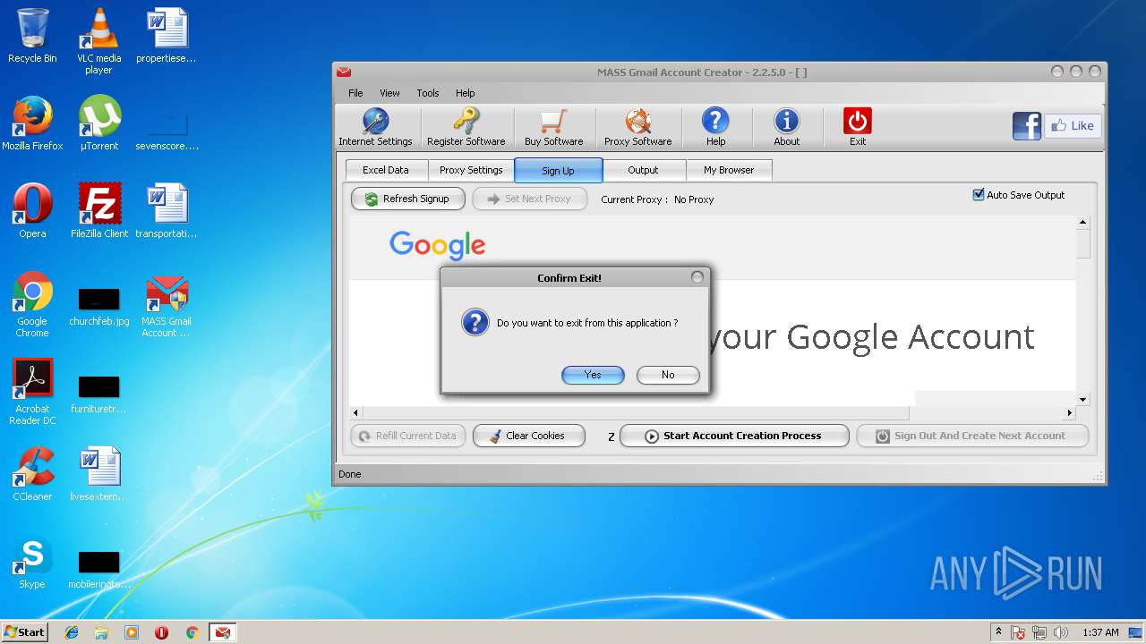The width and height of the screenshot is (1146, 644).
Task: Click the red Exit power icon
Action: click(x=858, y=127)
